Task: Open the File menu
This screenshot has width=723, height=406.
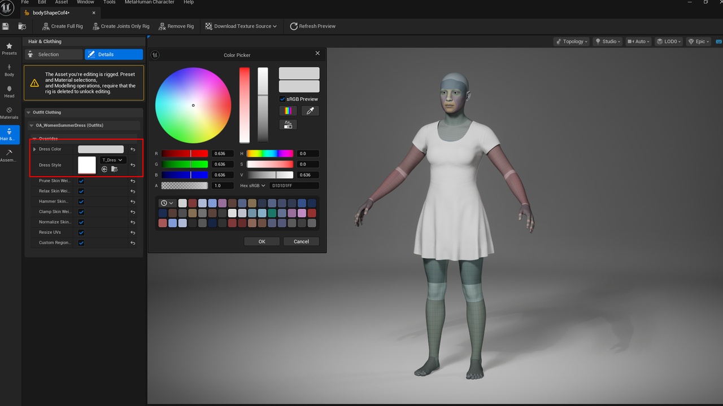Action: coord(25,2)
